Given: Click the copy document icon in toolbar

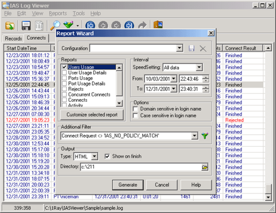Looking at the screenshot, I should pos(39,26).
